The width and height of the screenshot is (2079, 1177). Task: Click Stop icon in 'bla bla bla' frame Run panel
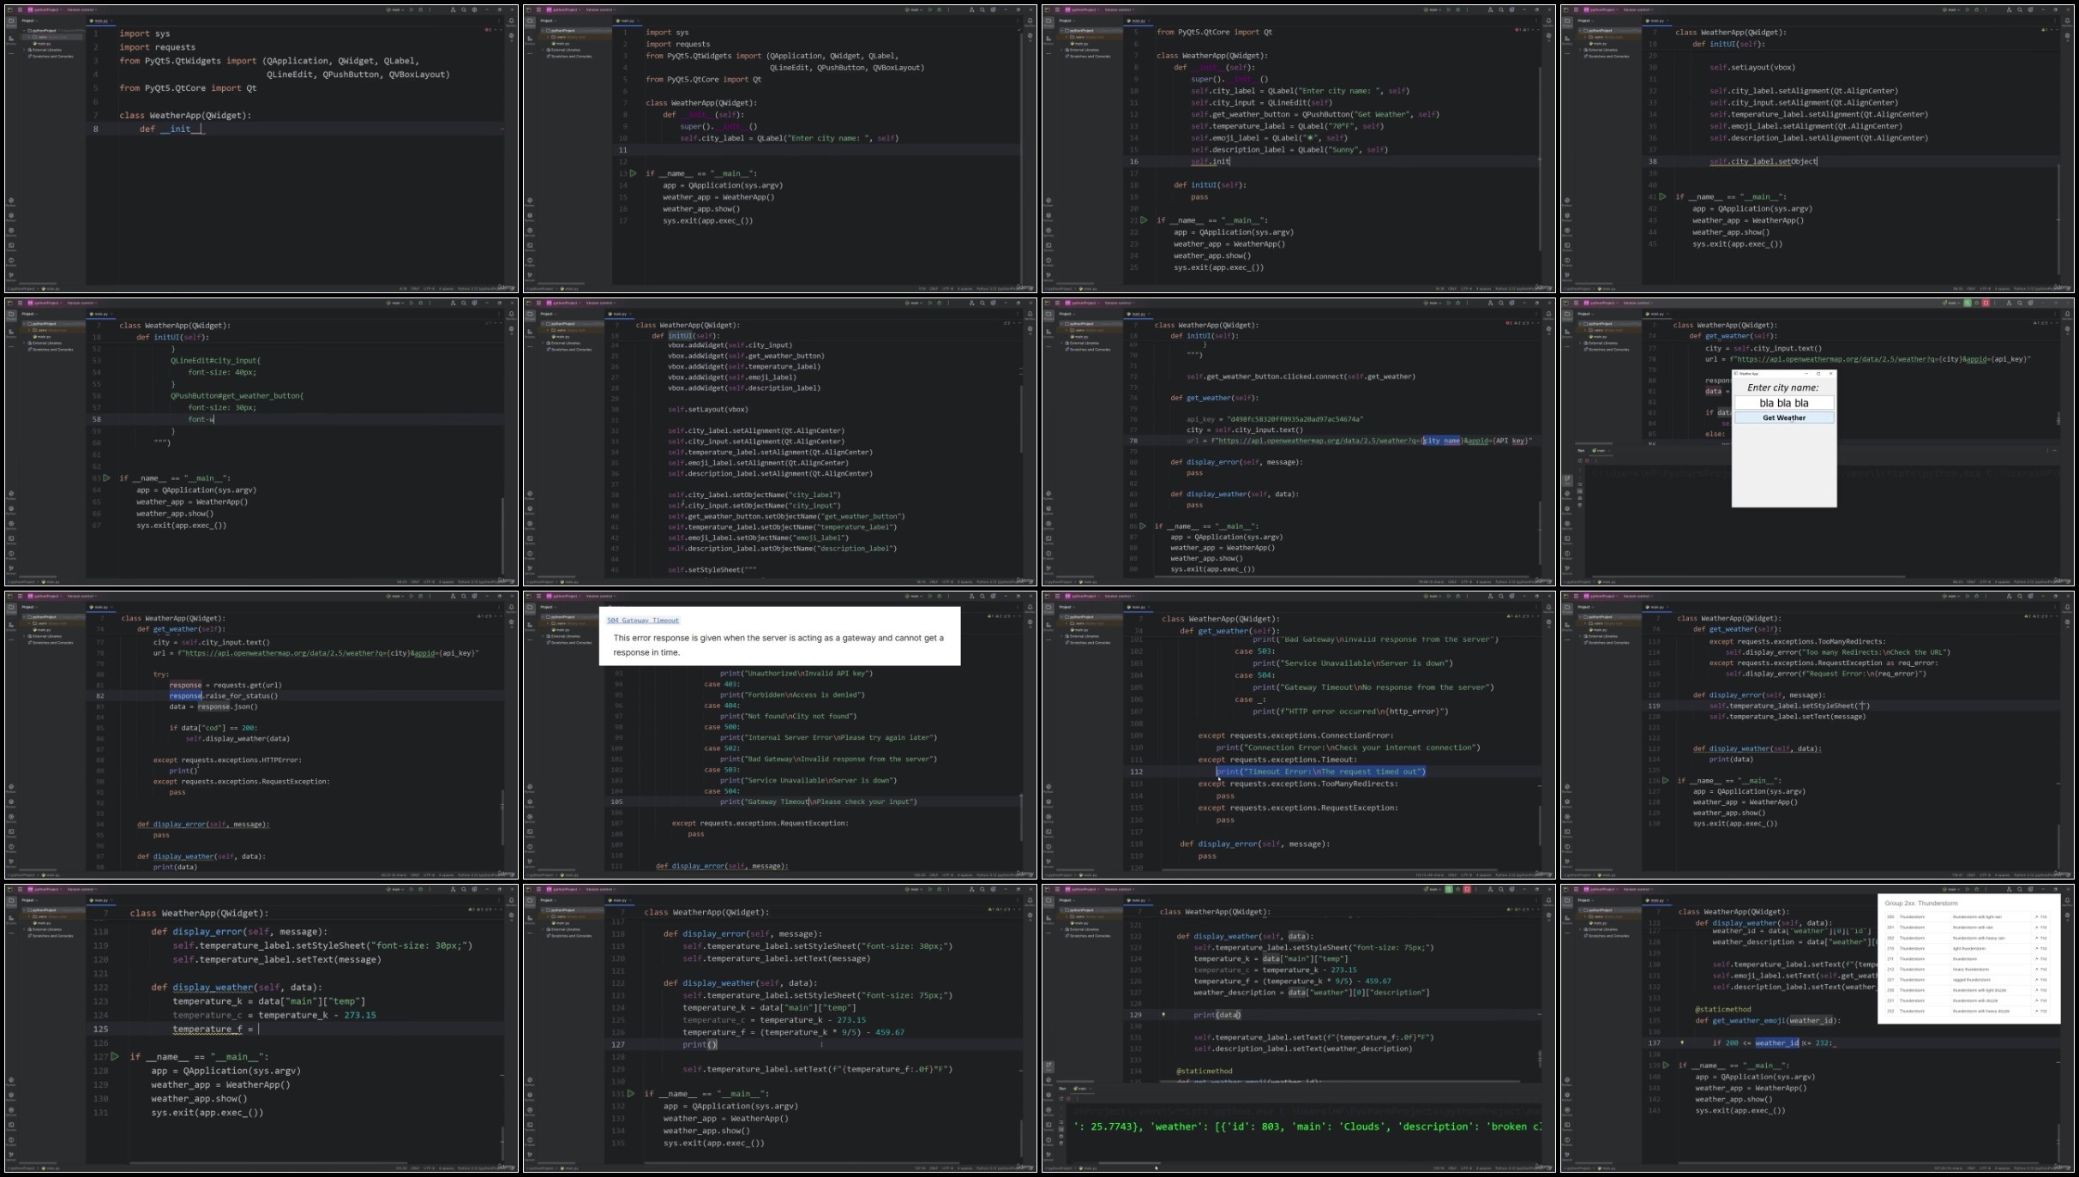(x=1587, y=460)
